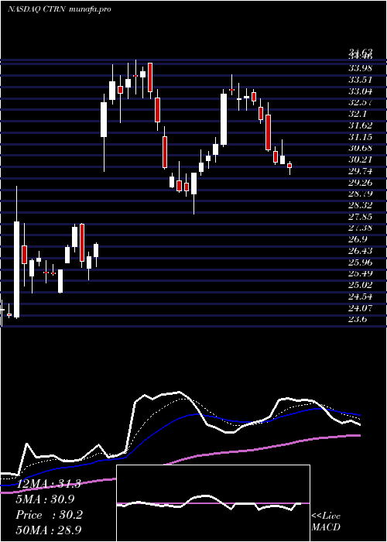The height and width of the screenshot is (542, 387).
Task: Click the 26.43 price axis label
Action: [x=361, y=251]
